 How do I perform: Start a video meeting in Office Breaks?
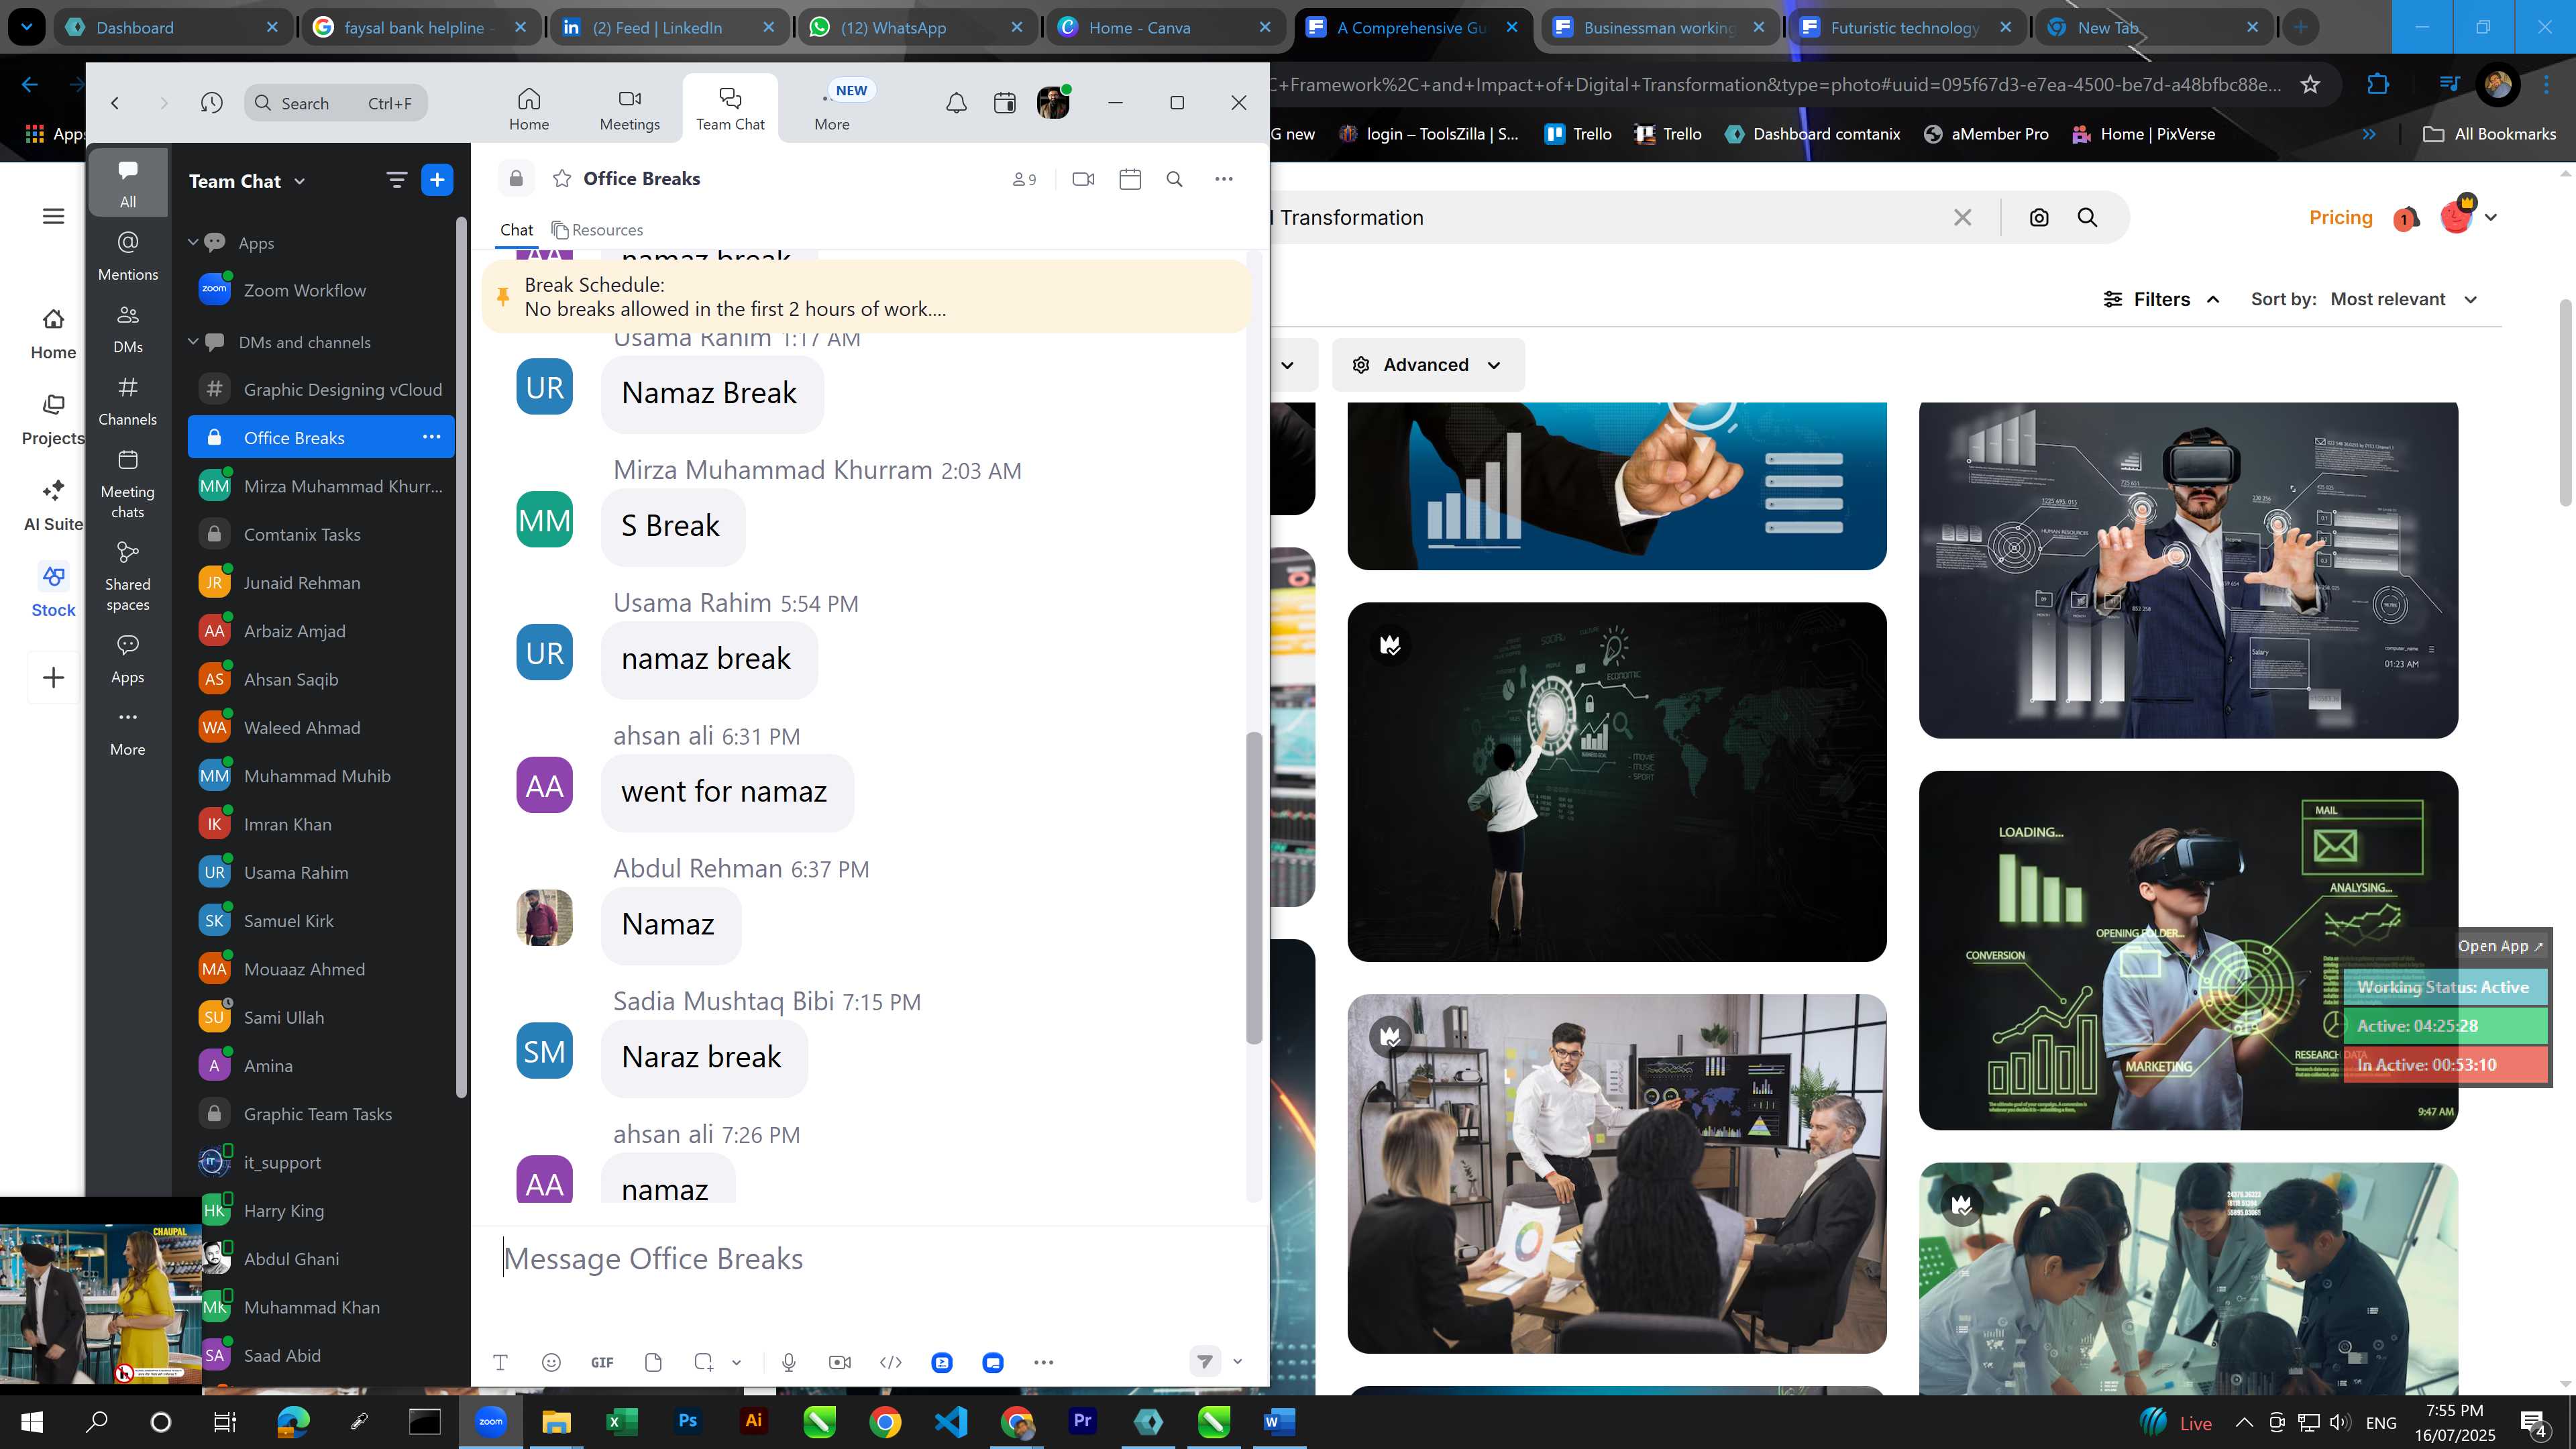coord(1083,179)
